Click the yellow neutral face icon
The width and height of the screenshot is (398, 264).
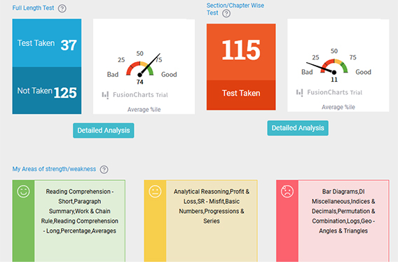point(155,191)
